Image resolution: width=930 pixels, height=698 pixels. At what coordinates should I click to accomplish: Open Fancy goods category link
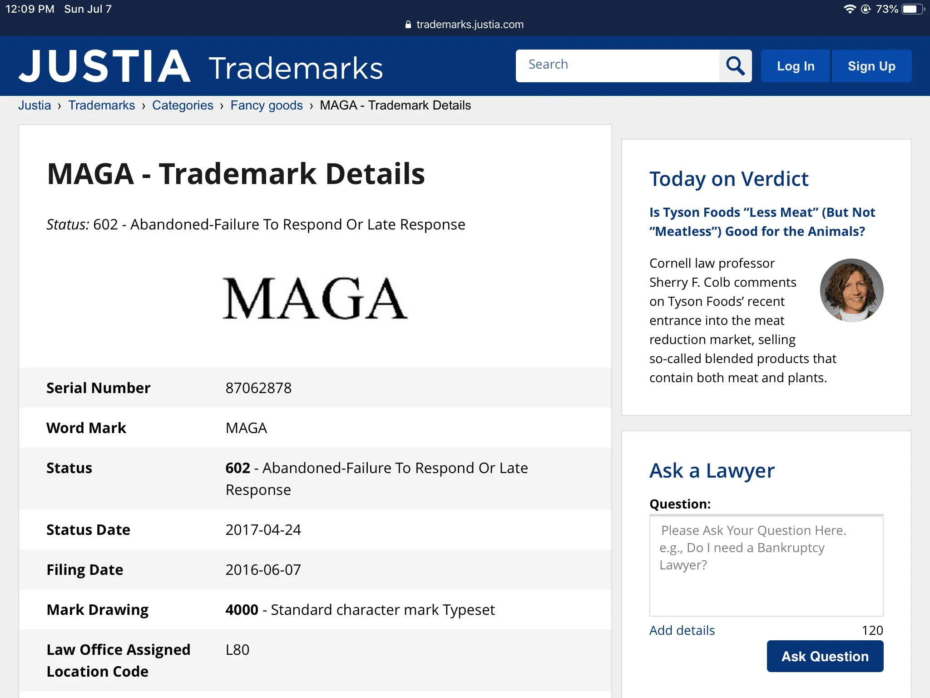[x=267, y=105]
